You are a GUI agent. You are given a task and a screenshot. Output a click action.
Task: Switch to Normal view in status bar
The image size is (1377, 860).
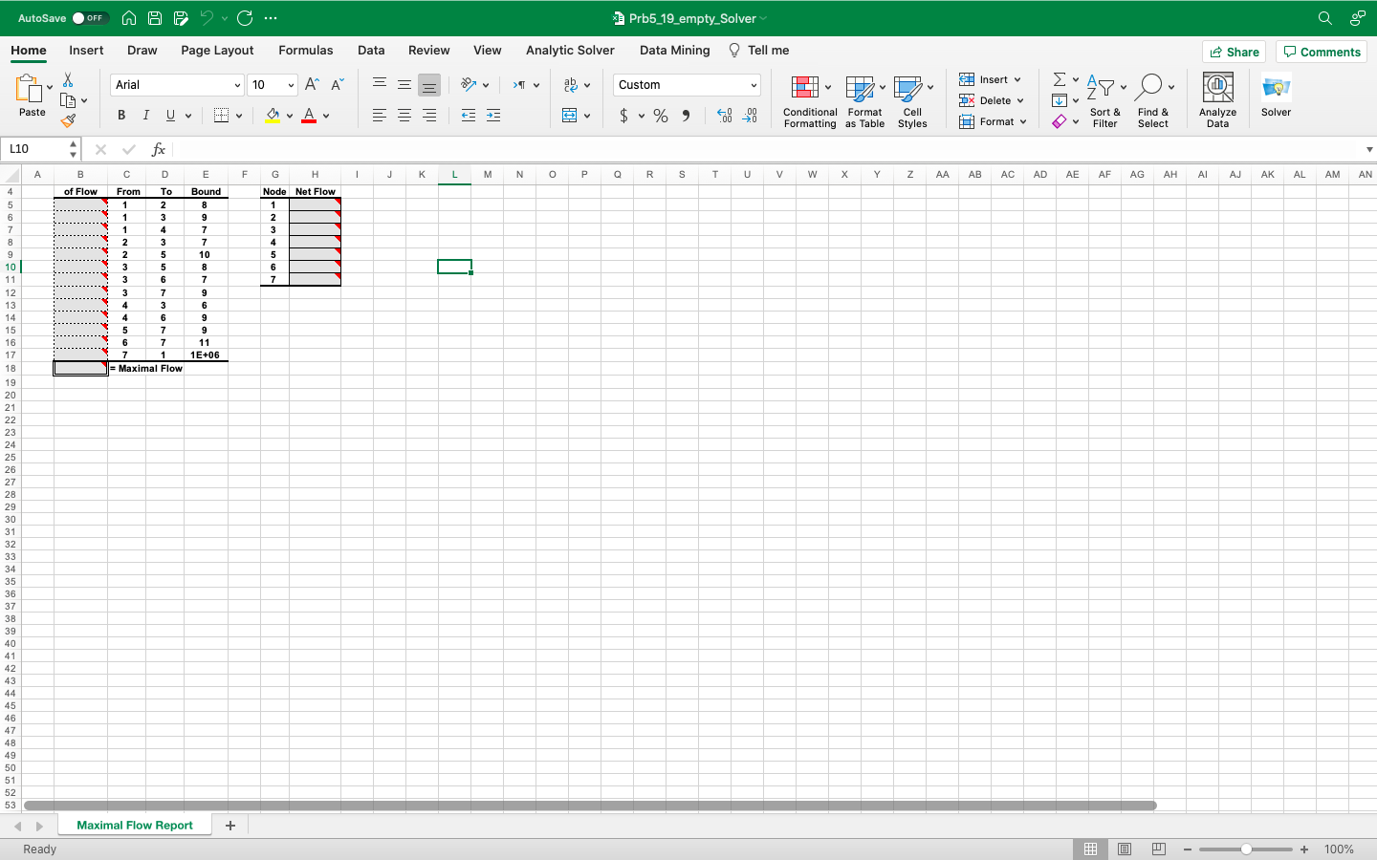[x=1090, y=849]
